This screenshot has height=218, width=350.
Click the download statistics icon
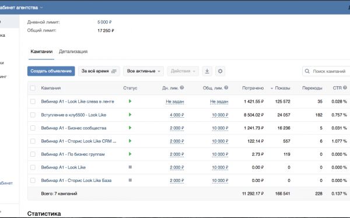click(207, 71)
